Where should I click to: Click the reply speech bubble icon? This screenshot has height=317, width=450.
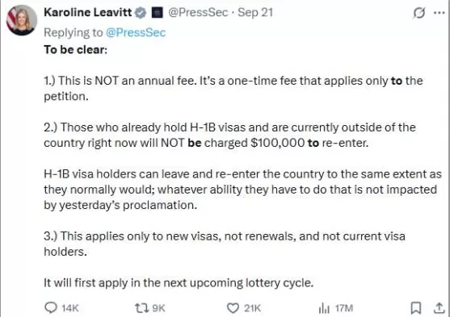(51, 308)
